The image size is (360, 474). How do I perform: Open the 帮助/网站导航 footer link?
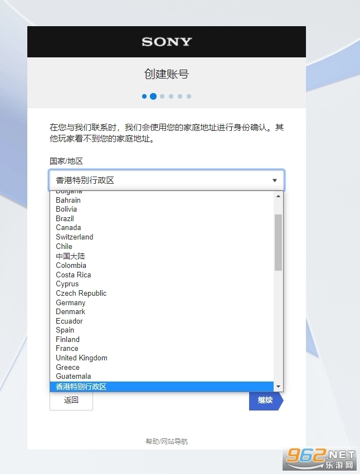(x=167, y=441)
